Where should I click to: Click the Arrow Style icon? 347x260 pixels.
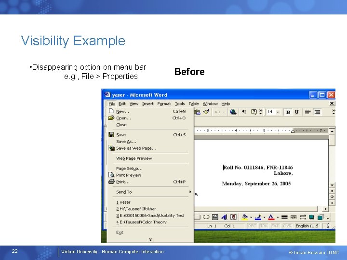point(303,217)
